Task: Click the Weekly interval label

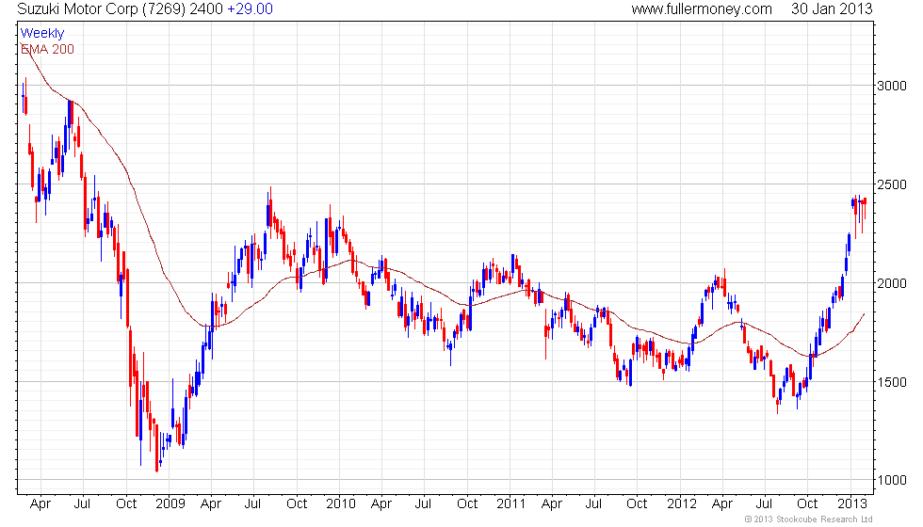Action: [x=41, y=34]
